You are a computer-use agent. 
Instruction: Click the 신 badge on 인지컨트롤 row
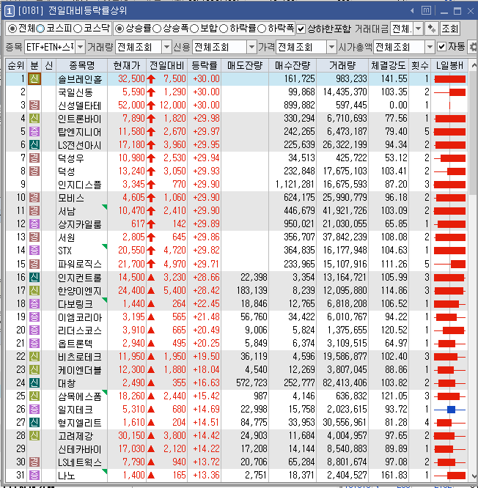click(x=34, y=277)
